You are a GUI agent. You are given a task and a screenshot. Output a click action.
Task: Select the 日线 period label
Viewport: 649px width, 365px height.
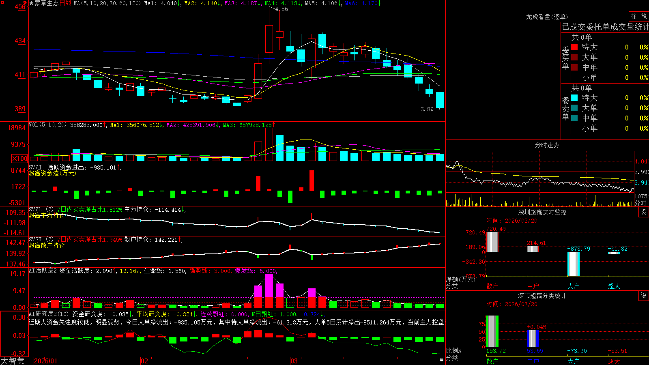tap(65, 3)
